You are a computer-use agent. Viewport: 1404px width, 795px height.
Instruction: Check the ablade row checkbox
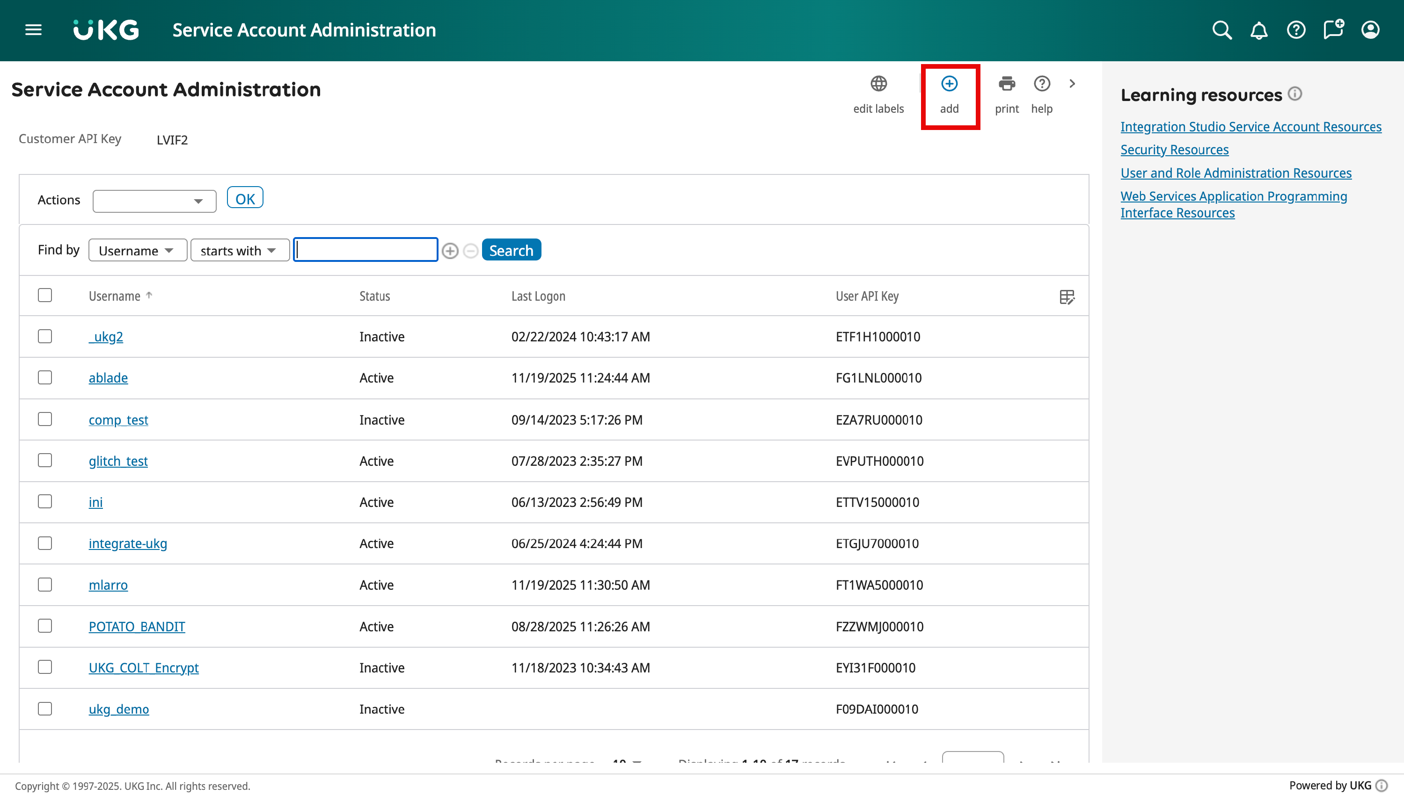coord(45,378)
